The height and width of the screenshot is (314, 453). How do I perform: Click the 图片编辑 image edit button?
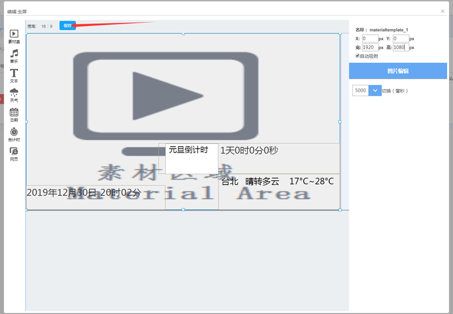pyautogui.click(x=398, y=71)
